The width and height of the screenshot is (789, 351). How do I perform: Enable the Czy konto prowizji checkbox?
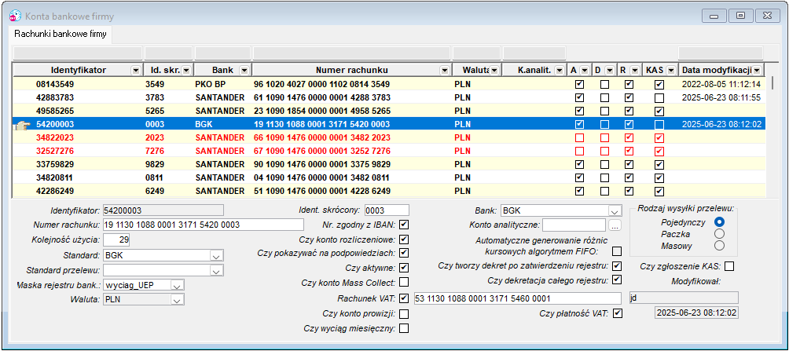pos(404,314)
